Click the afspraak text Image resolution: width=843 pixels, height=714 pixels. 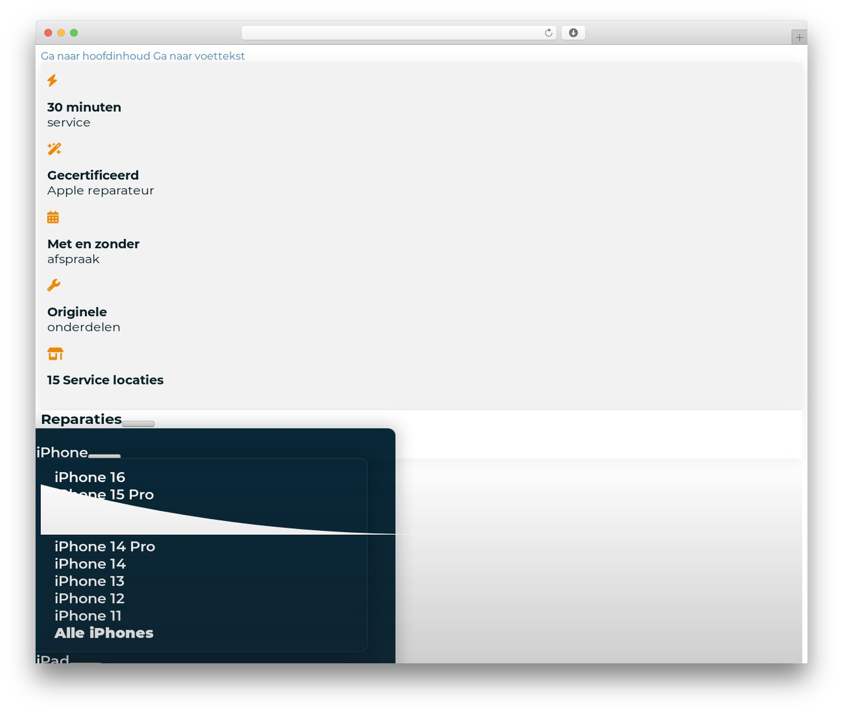(74, 260)
